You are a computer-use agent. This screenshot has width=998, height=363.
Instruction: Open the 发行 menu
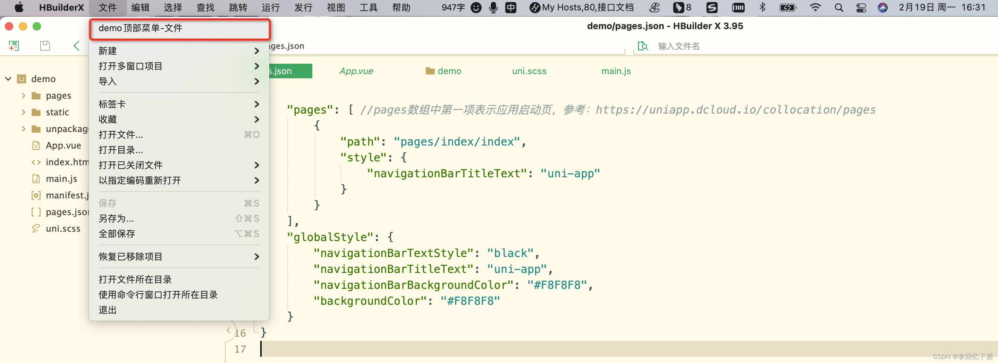(303, 7)
